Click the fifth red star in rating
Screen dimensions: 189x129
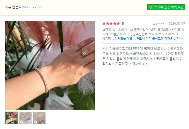click(118, 23)
